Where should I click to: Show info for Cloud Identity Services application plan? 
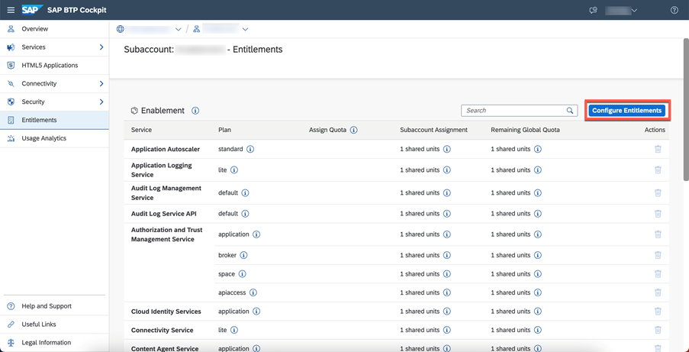(x=256, y=312)
